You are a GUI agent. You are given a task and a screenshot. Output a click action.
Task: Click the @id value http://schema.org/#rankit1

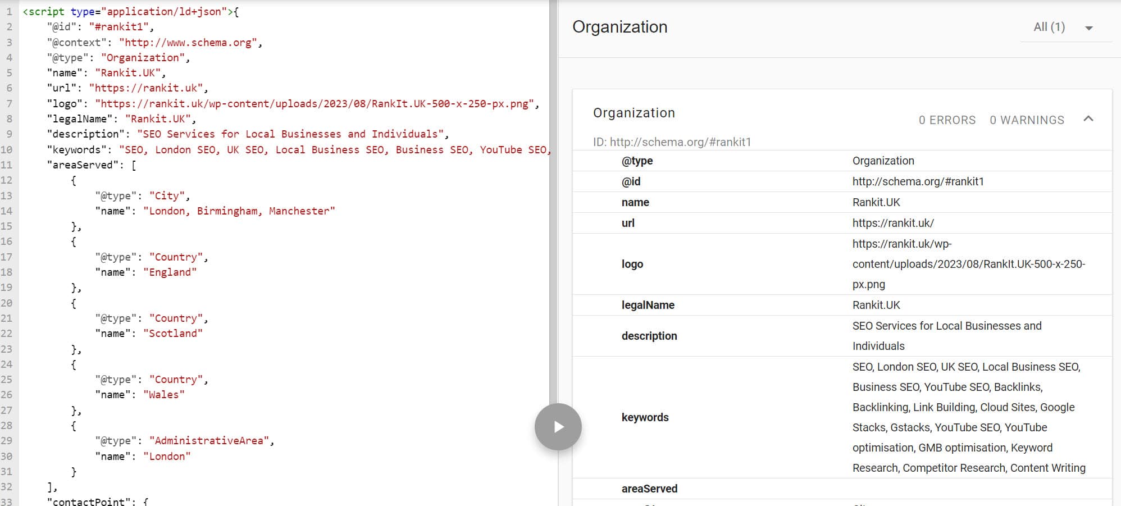(x=918, y=181)
